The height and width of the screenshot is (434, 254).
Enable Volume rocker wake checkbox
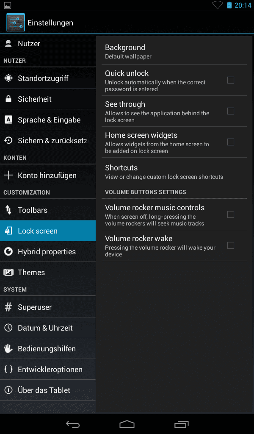tap(231, 246)
